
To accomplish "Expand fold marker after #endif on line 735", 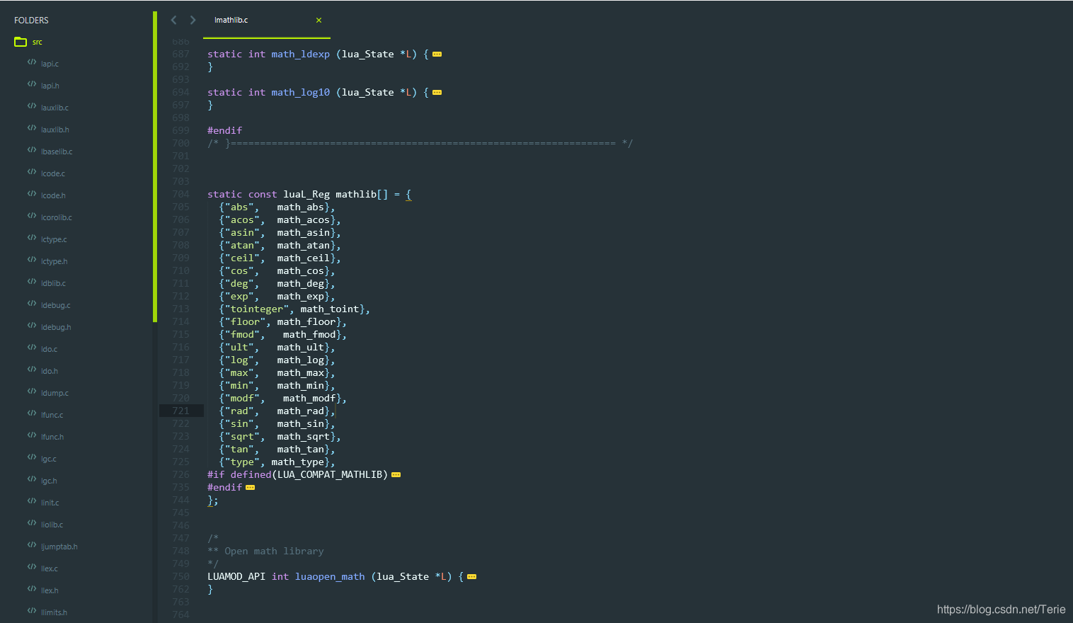I will click(251, 488).
